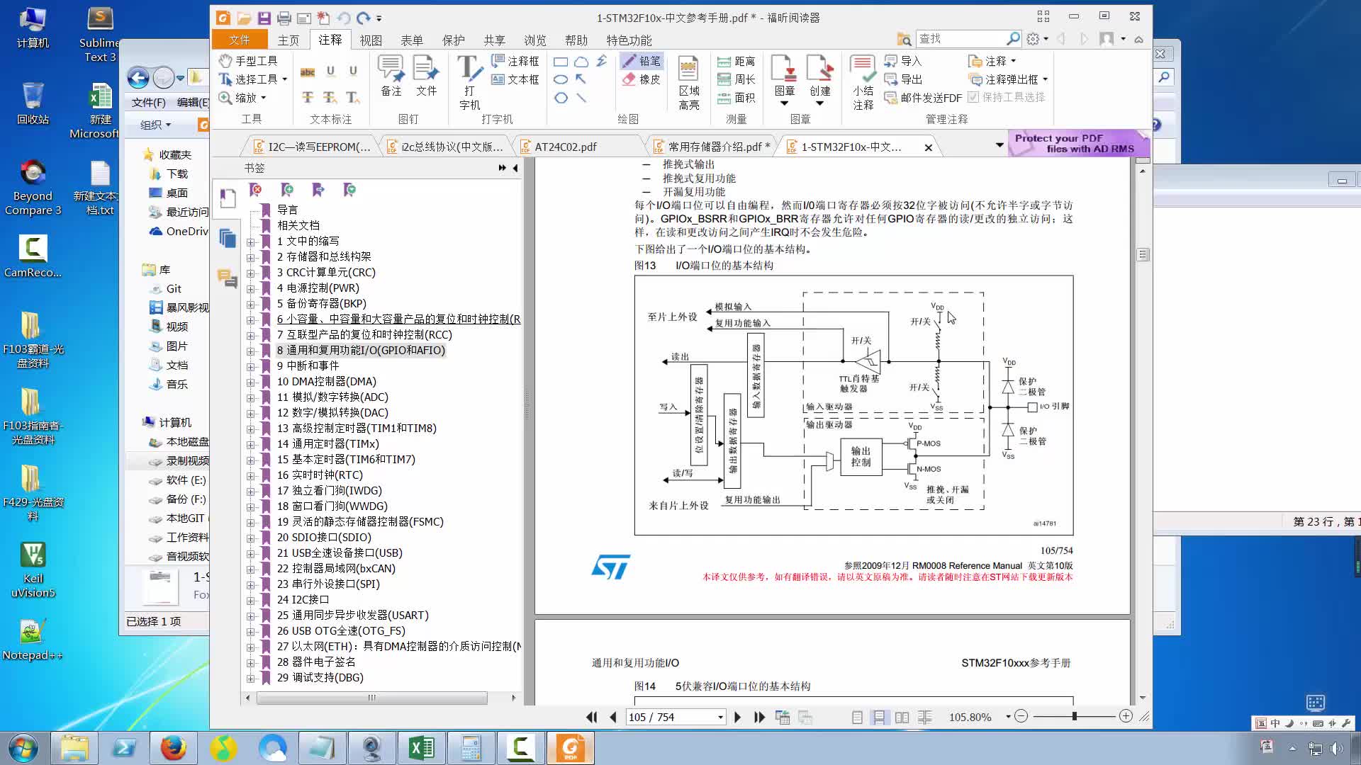The height and width of the screenshot is (765, 1361).
Task: Open the Zoom (缩放) tool dropdown
Action: pos(263,98)
